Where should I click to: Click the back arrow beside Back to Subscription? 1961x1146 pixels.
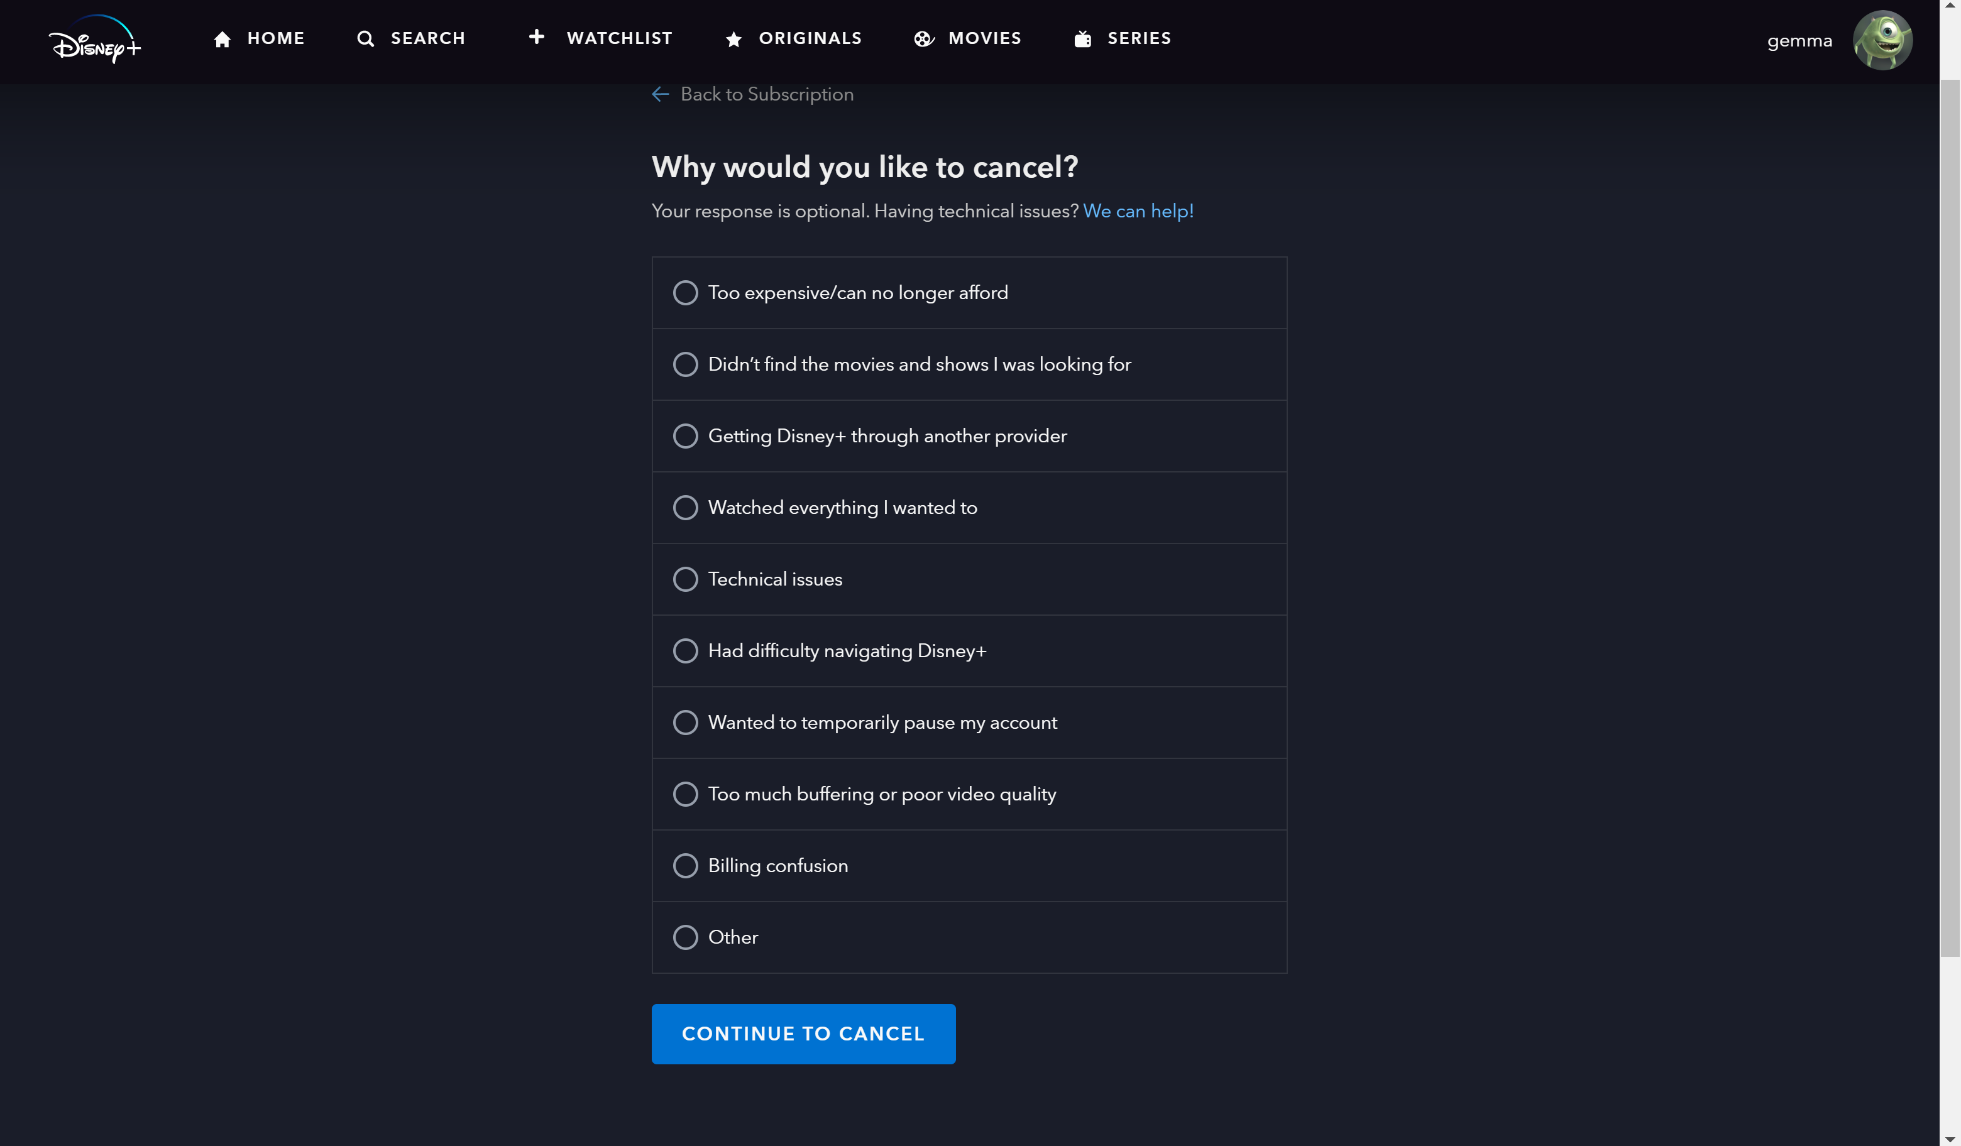[661, 94]
